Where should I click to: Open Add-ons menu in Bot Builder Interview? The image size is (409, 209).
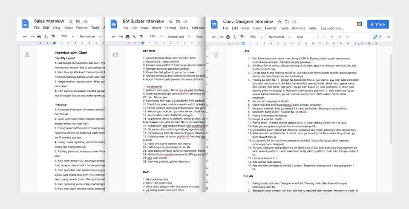click(198, 28)
